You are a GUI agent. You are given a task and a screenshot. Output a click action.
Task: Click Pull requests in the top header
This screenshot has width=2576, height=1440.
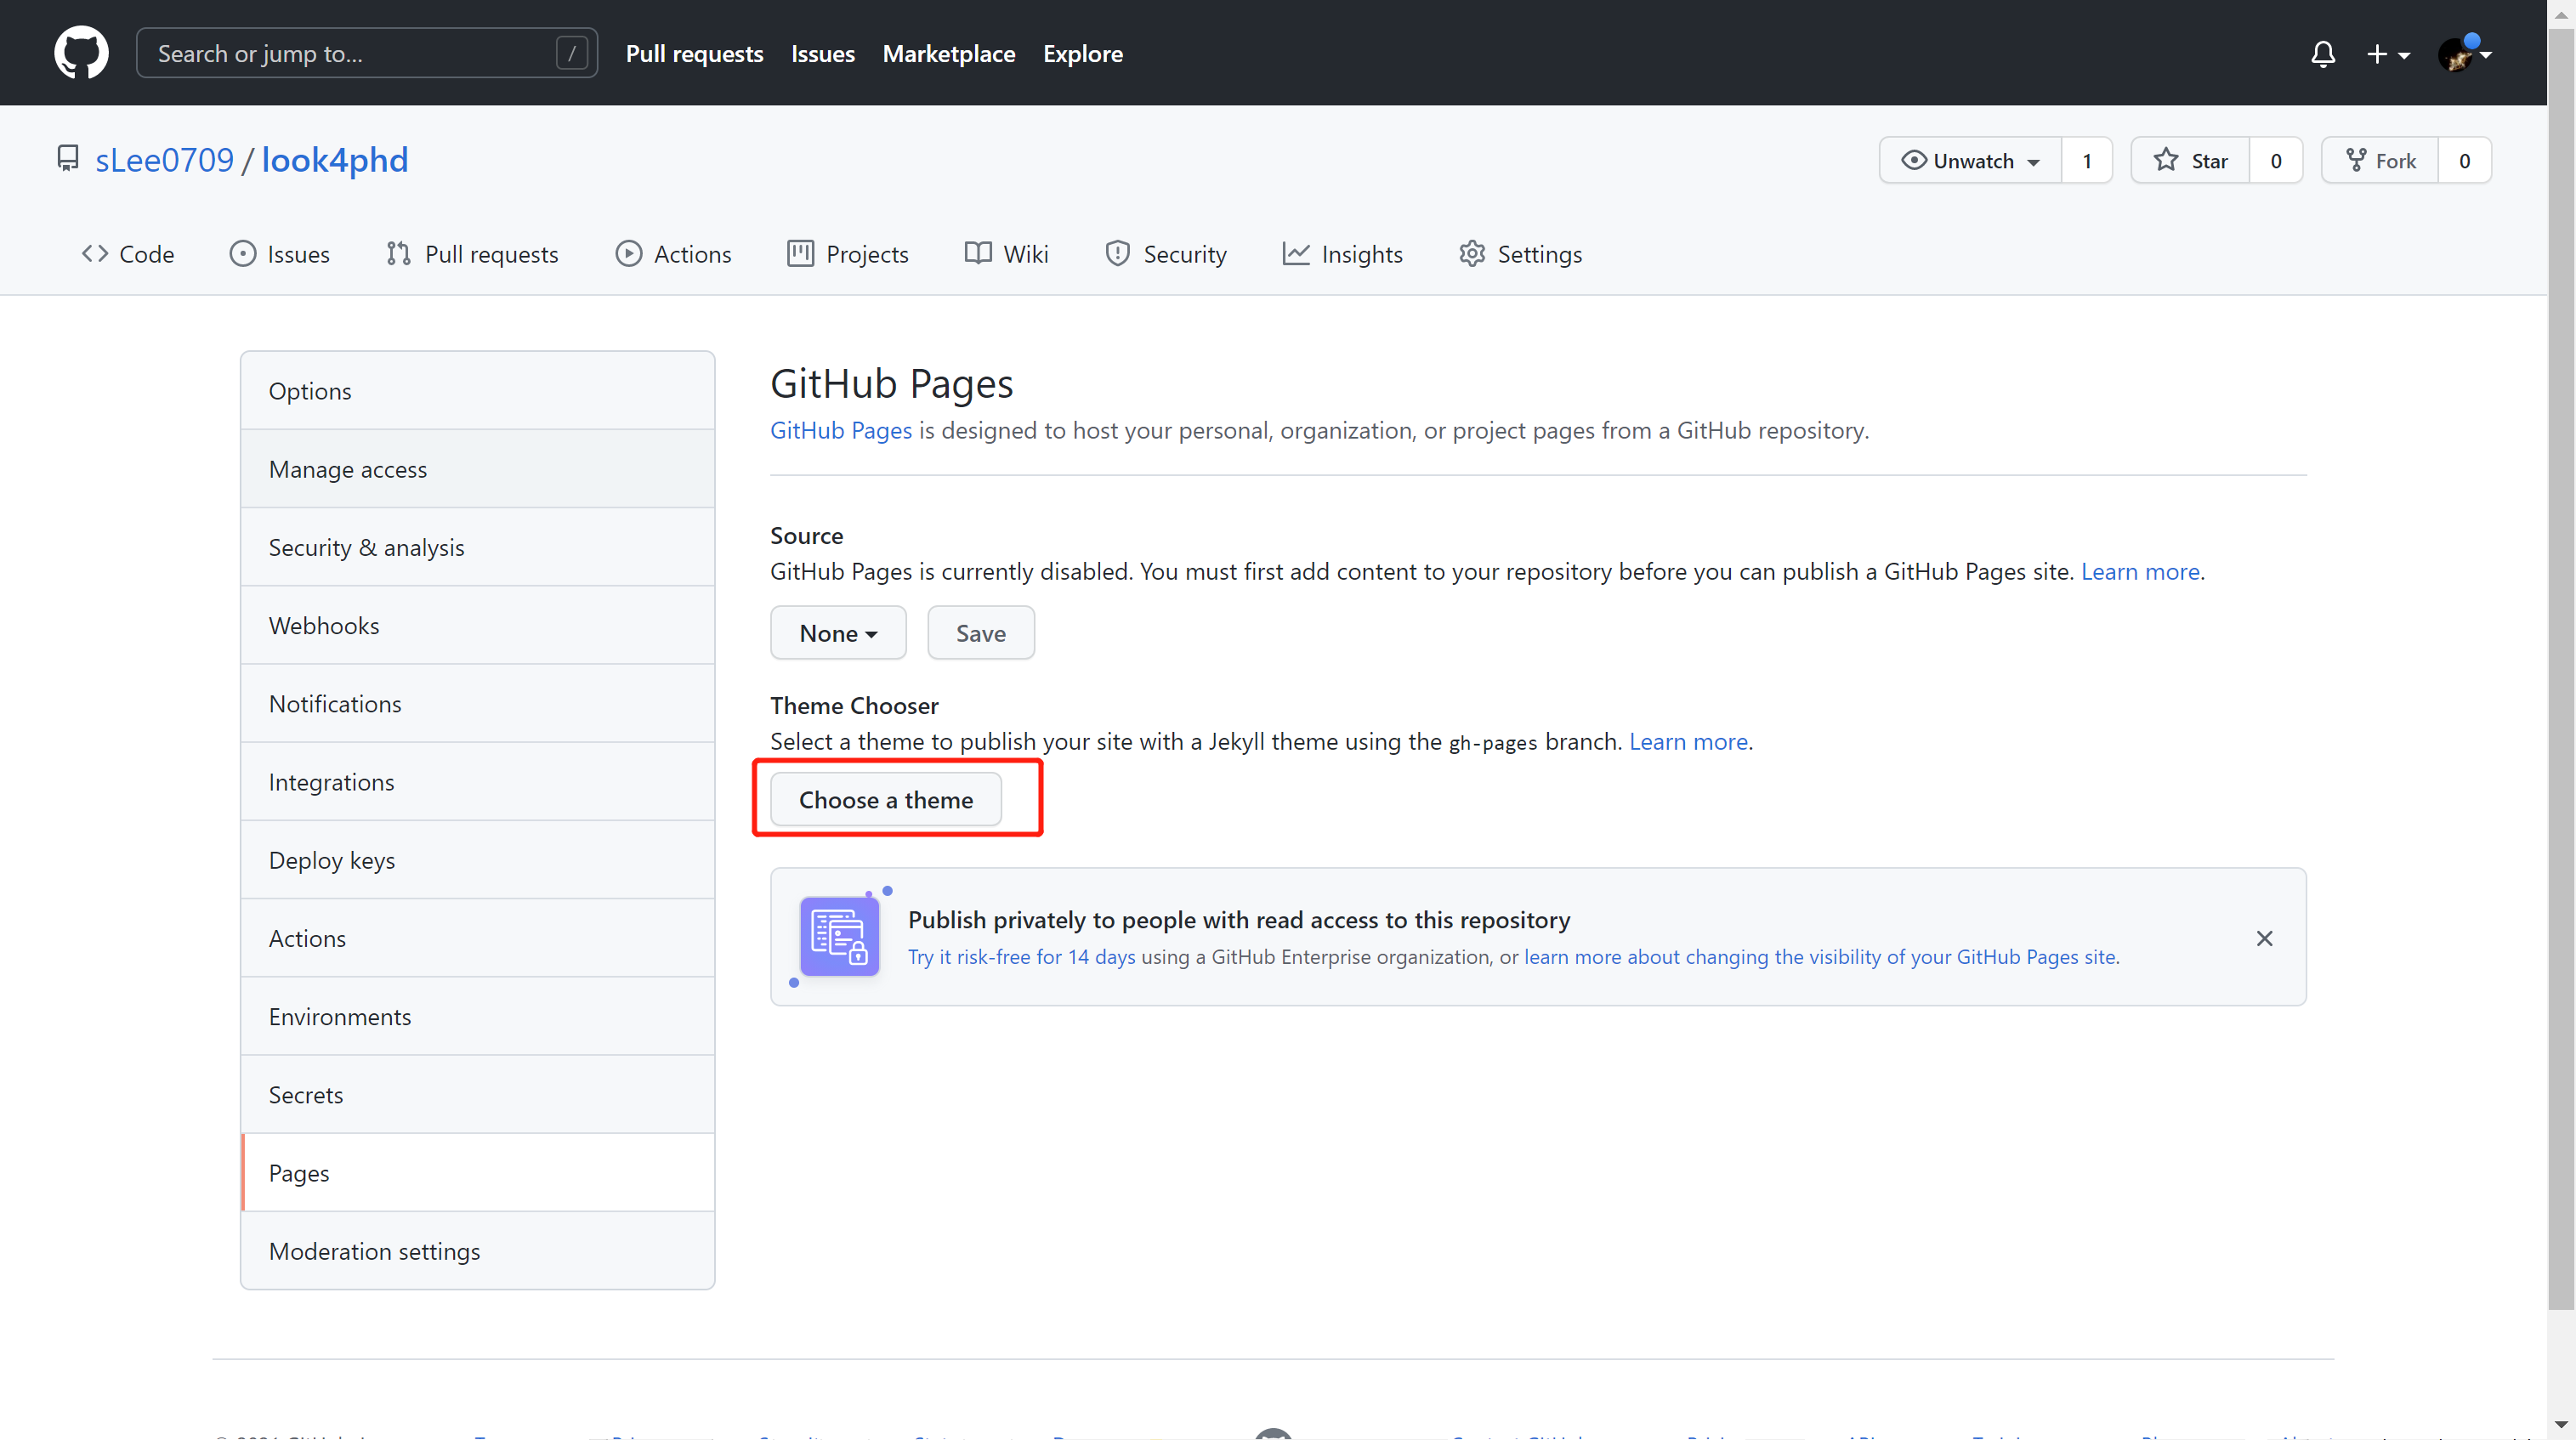point(694,54)
